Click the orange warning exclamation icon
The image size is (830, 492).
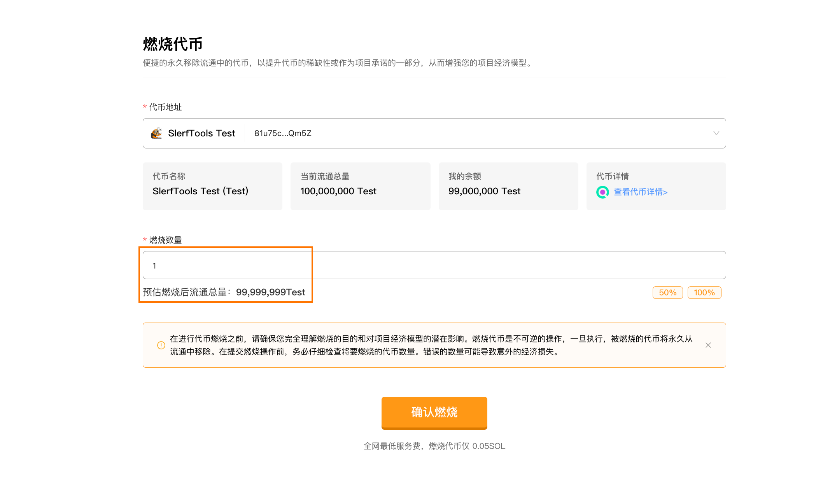click(161, 345)
